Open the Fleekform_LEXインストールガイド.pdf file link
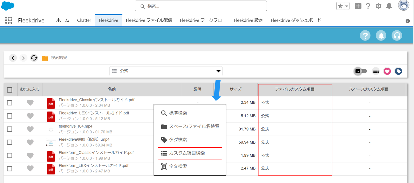This screenshot has height=183, width=414. (x=93, y=166)
